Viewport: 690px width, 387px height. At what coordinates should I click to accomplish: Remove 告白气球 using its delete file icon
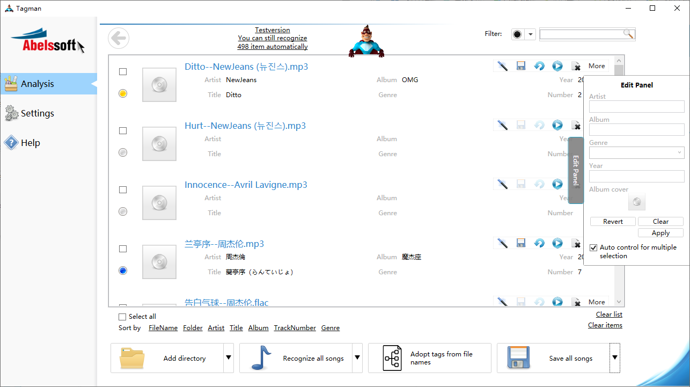[576, 302]
